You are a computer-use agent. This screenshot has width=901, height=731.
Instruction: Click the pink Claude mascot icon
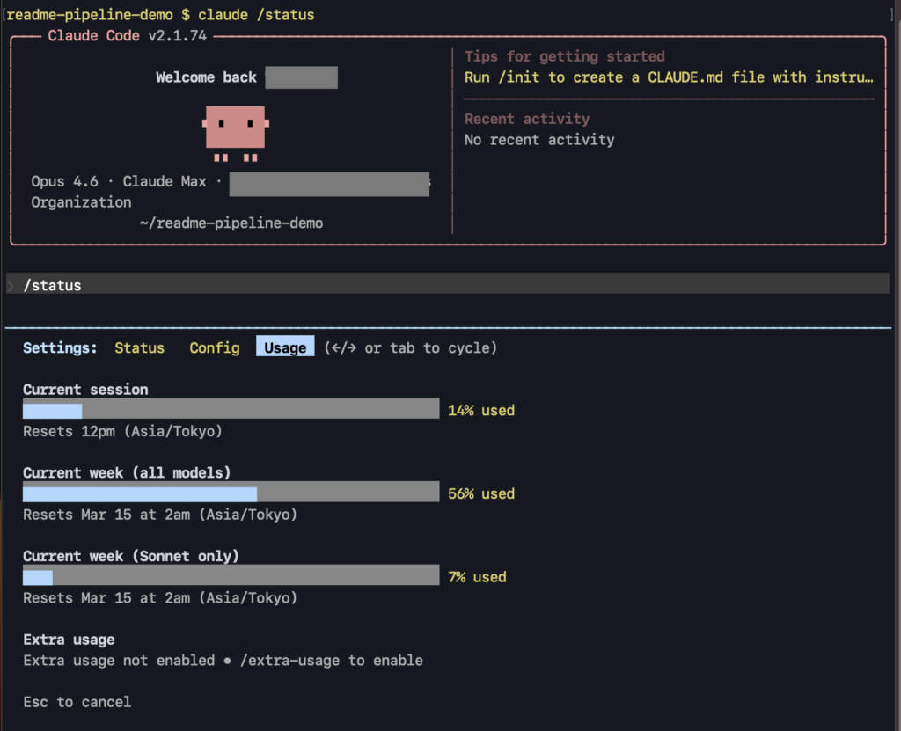tap(235, 130)
